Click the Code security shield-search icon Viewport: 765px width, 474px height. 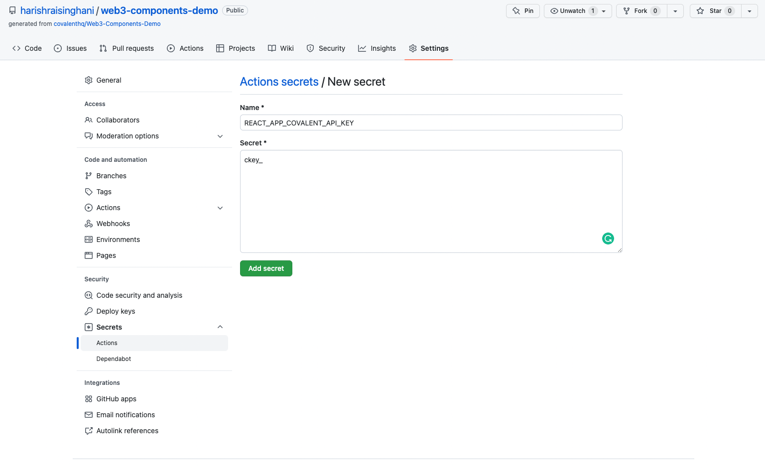[x=89, y=295]
